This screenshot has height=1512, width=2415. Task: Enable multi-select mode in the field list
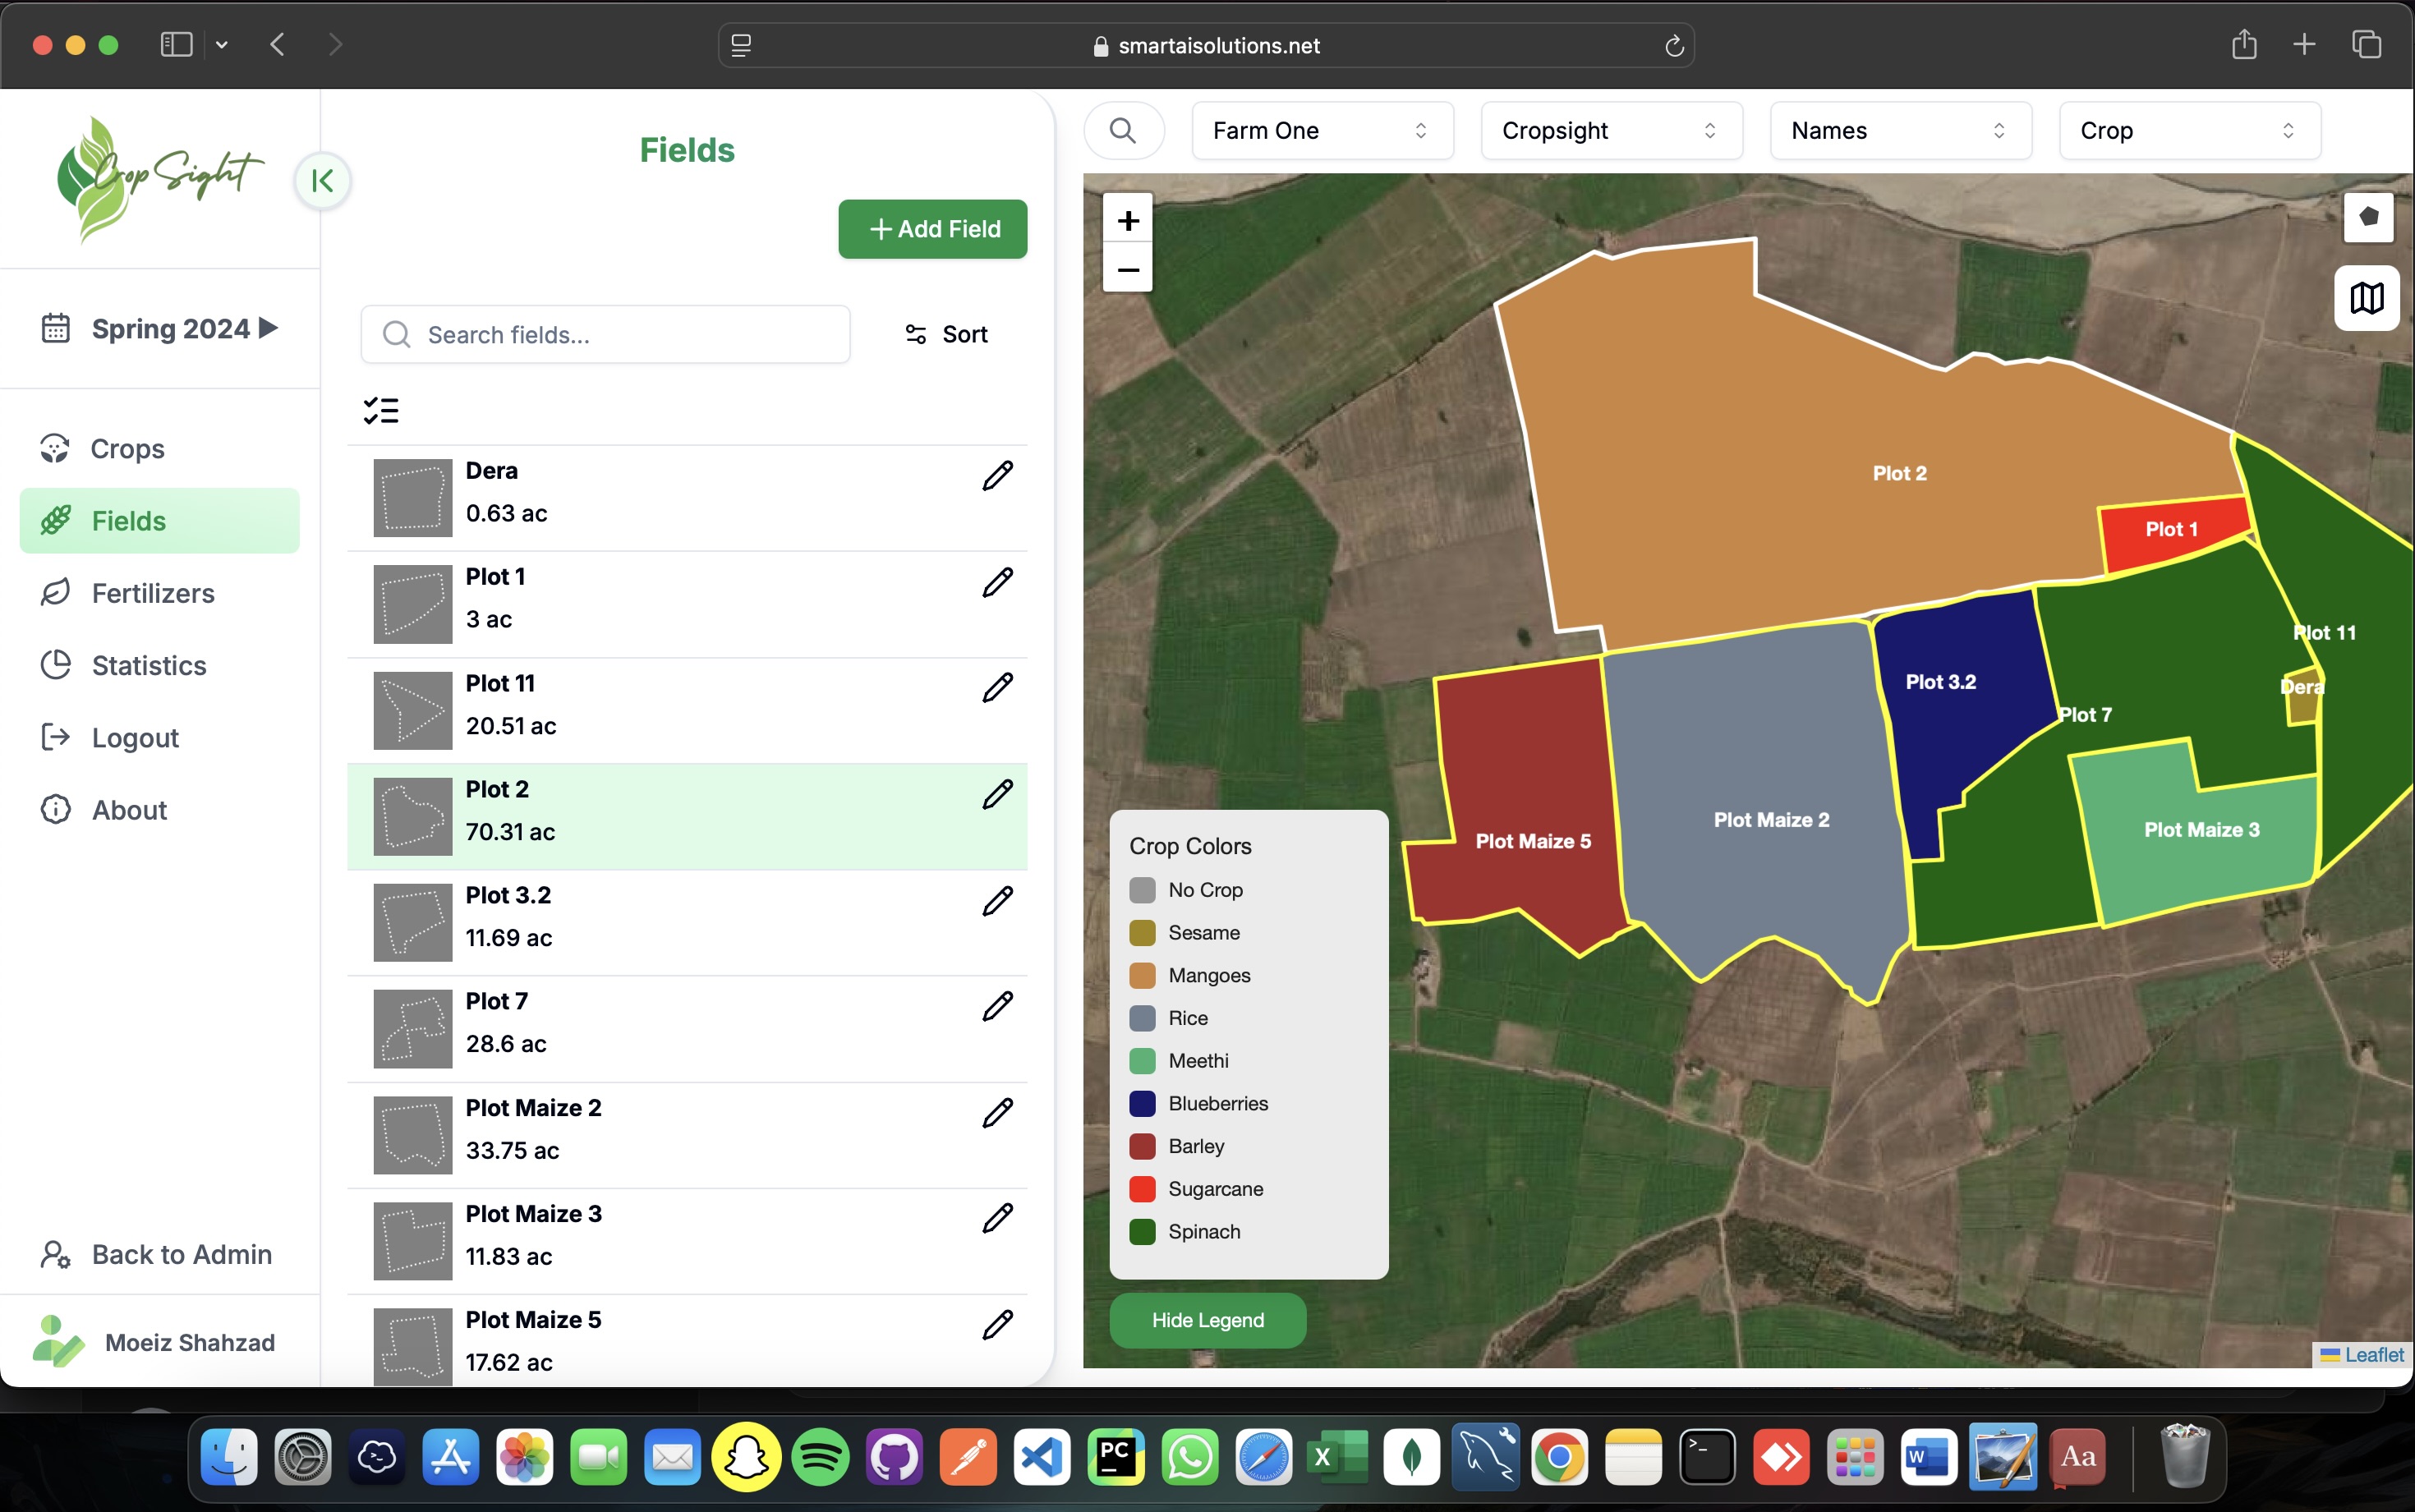pos(380,409)
